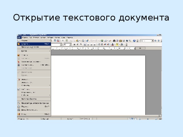The height and width of the screenshot is (137, 183).
Task: Click the Insert Table toolbar icon
Action: (x=105, y=41)
